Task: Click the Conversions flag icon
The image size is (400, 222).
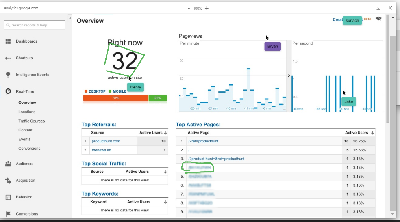Action: tap(8, 214)
